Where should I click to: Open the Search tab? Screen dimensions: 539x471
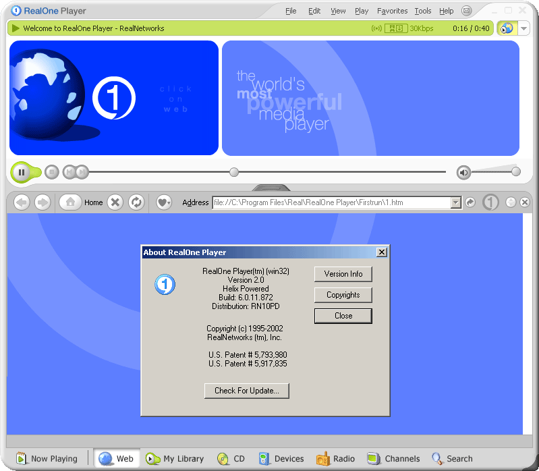[x=453, y=459]
